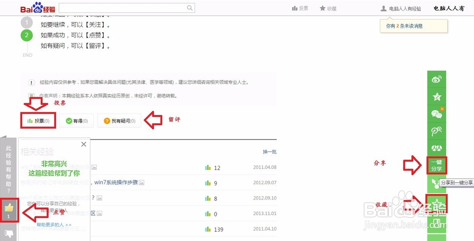Click the 帮助更多的人 >> link
The width and height of the screenshot is (474, 241).
(54, 225)
